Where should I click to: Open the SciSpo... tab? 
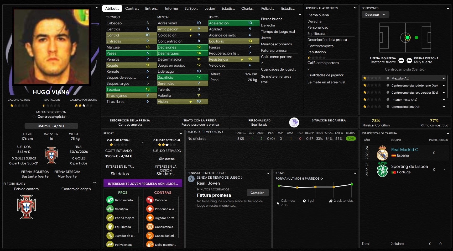(x=191, y=9)
